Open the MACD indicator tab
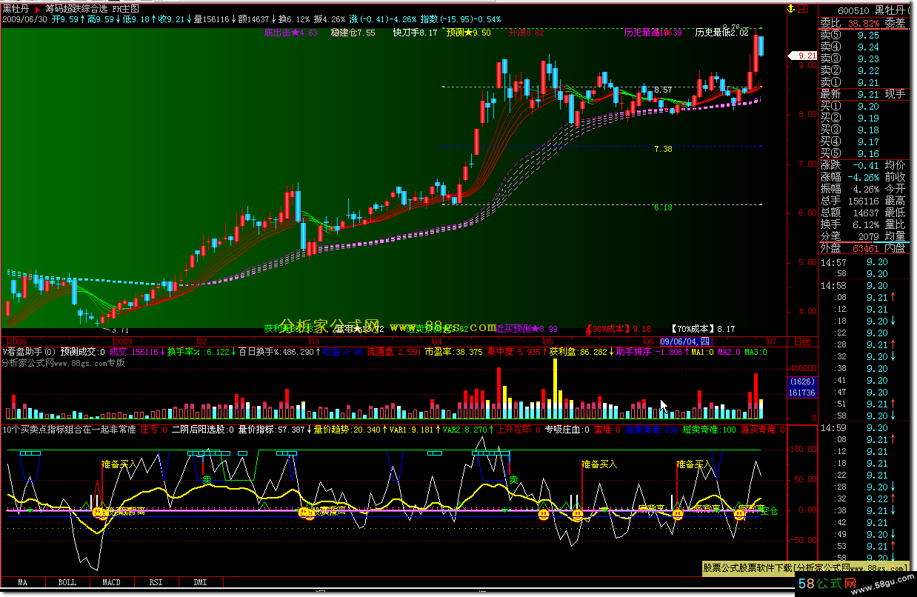 click(x=111, y=582)
